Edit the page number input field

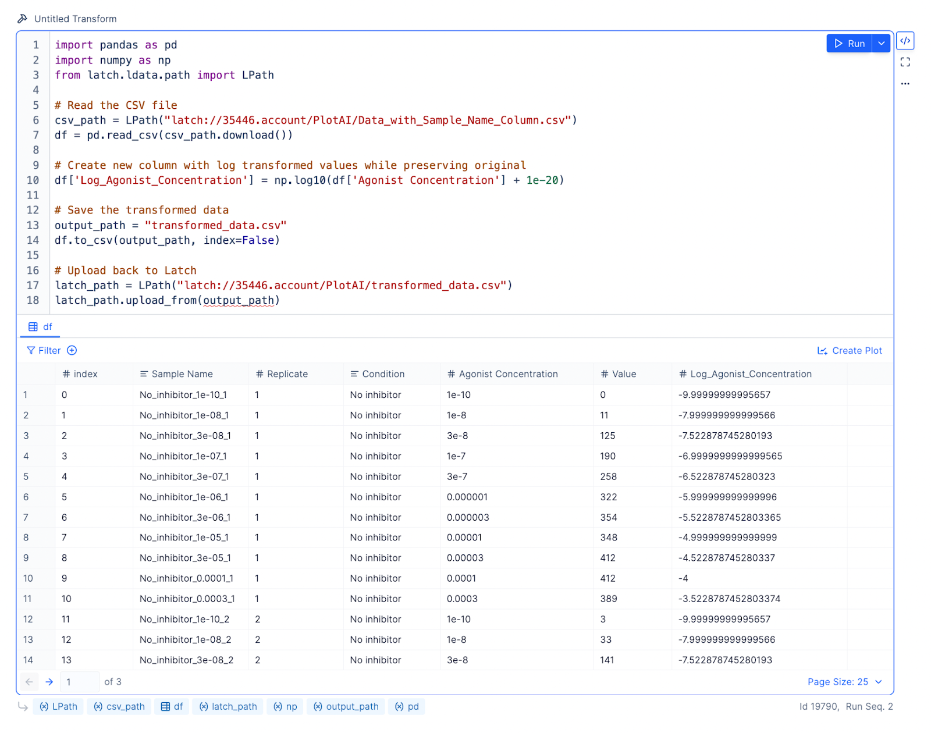click(79, 682)
